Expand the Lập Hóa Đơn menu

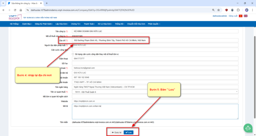pos(62,24)
